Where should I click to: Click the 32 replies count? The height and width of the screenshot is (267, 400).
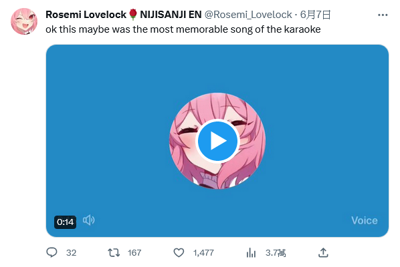[71, 253]
